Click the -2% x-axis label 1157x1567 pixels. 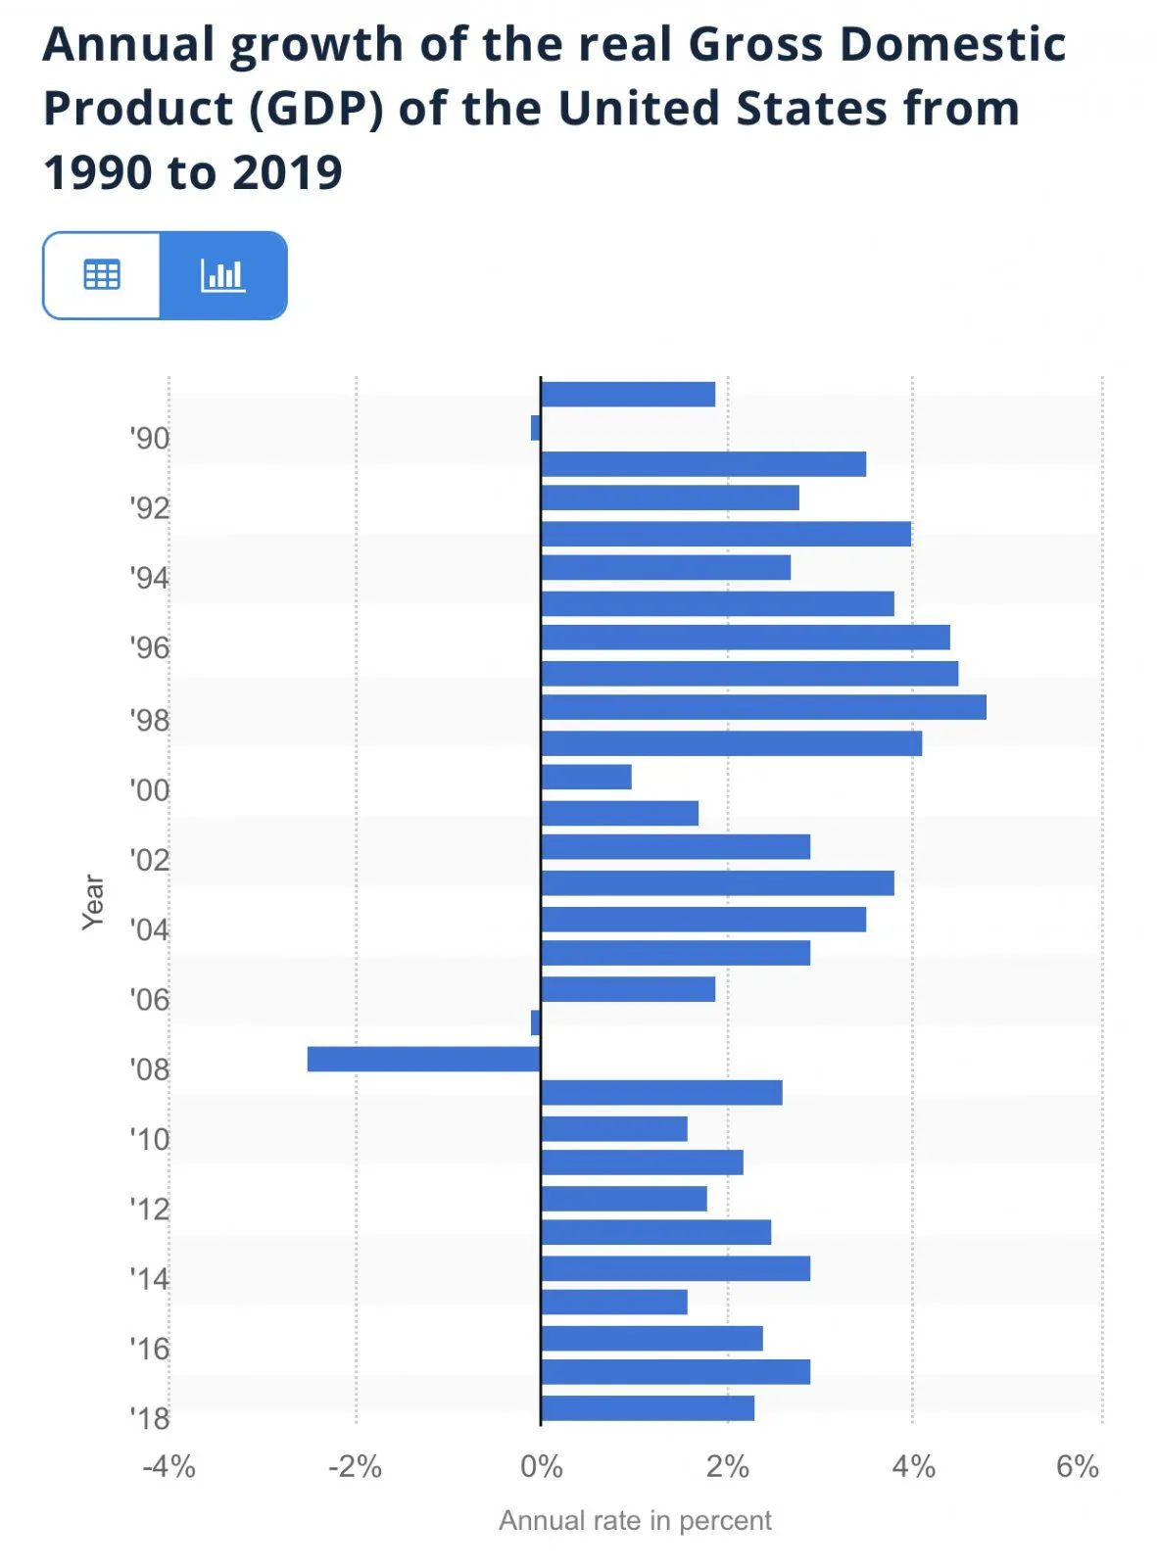point(355,1466)
